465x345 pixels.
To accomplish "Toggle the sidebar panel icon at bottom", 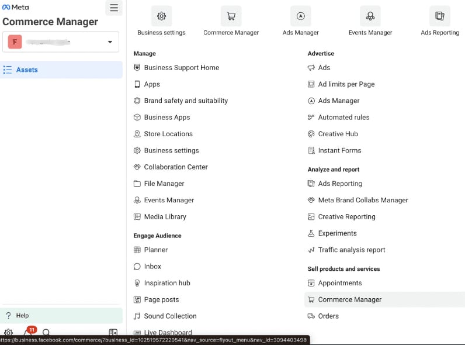I will pos(113,333).
